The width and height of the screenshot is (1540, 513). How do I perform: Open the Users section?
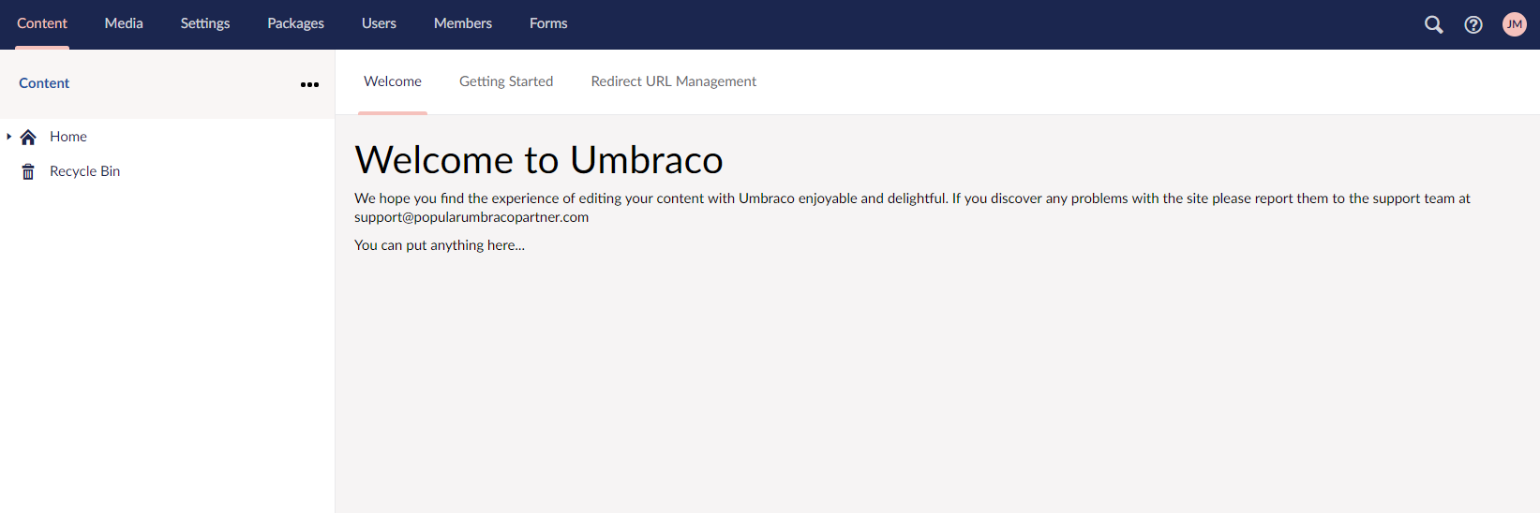pos(379,23)
